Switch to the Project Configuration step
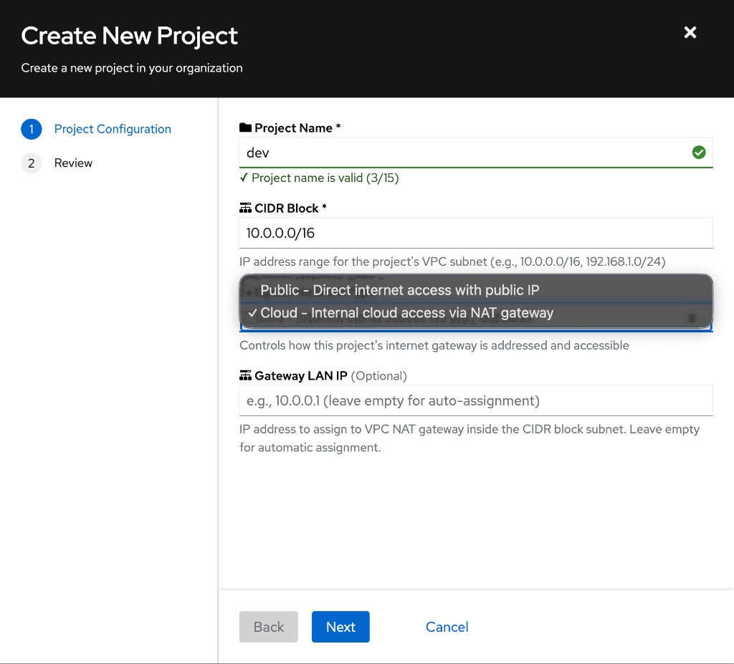This screenshot has width=734, height=664. [113, 129]
